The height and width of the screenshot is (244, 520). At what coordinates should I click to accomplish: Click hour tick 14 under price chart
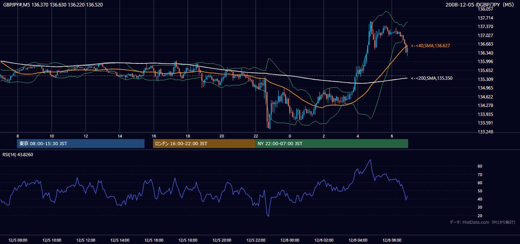click(x=120, y=136)
